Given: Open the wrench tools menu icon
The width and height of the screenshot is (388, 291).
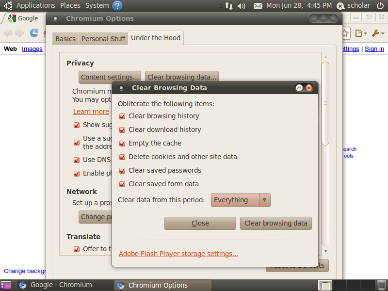Looking at the screenshot, I should tap(378, 33).
